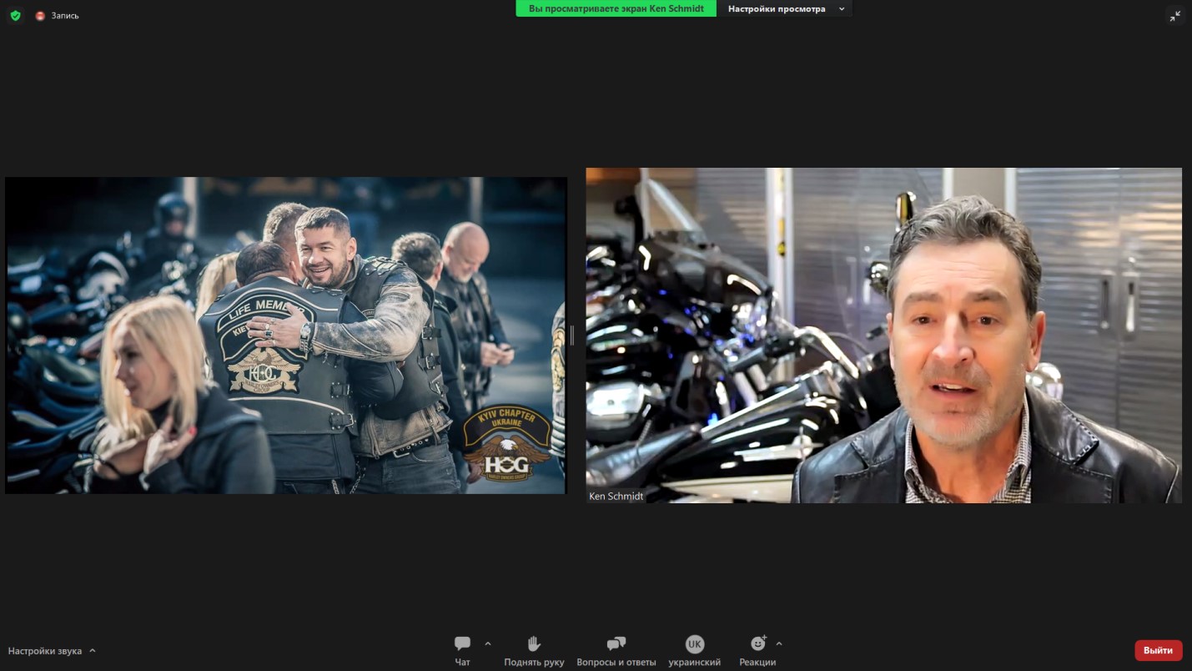Open Настройки звука audio settings

45,651
